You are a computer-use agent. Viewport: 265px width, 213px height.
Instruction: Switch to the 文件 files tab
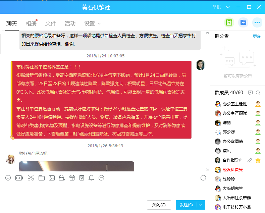point(51,23)
